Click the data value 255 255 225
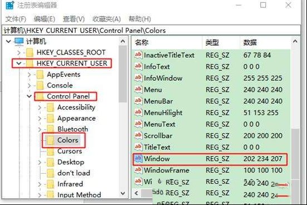 click(x=263, y=79)
